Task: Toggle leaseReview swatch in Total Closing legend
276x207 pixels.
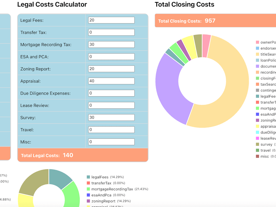Action: point(257,138)
